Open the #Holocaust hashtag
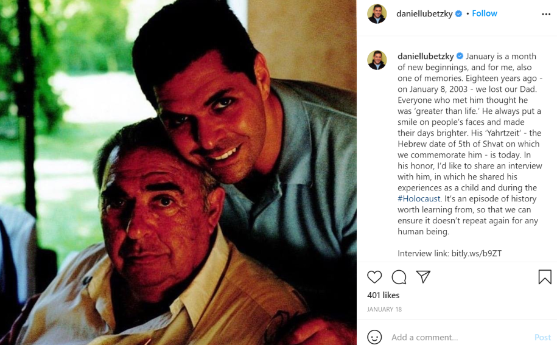The height and width of the screenshot is (345, 557). [419, 199]
